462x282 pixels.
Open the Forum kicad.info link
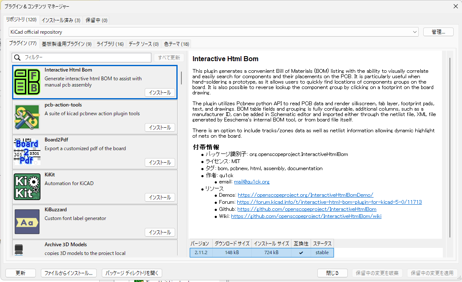pyautogui.click(x=329, y=202)
